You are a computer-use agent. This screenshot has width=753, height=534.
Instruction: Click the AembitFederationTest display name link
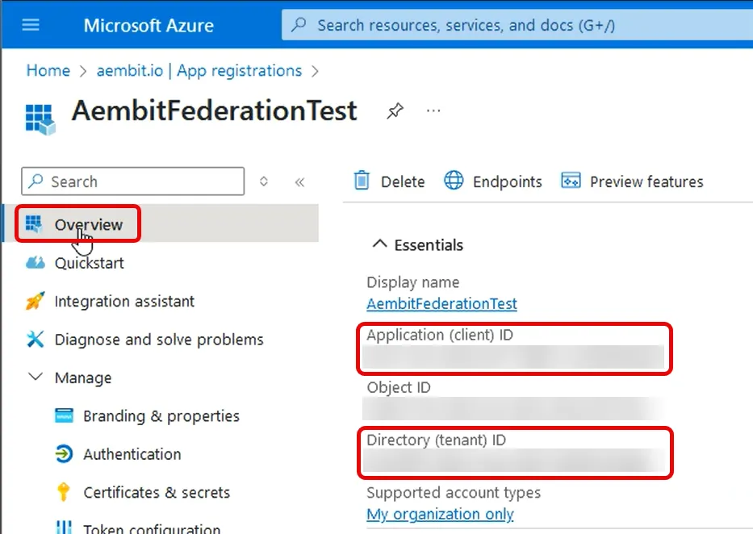[441, 304]
